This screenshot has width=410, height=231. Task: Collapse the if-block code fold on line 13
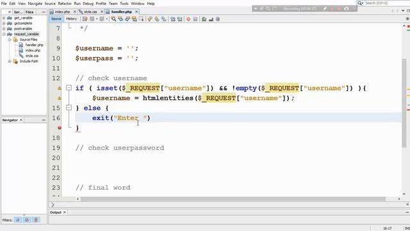tap(69, 88)
